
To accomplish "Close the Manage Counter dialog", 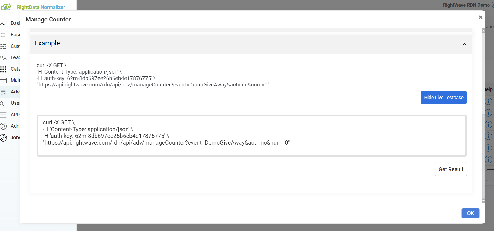I will pyautogui.click(x=481, y=17).
